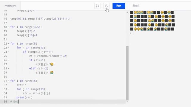Collapse the code fold at line 31

tap(8, 81)
